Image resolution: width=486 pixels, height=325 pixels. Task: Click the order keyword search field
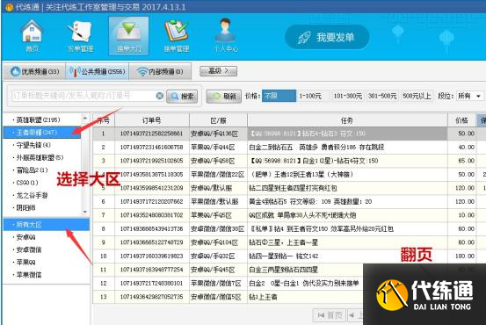pyautogui.click(x=83, y=96)
